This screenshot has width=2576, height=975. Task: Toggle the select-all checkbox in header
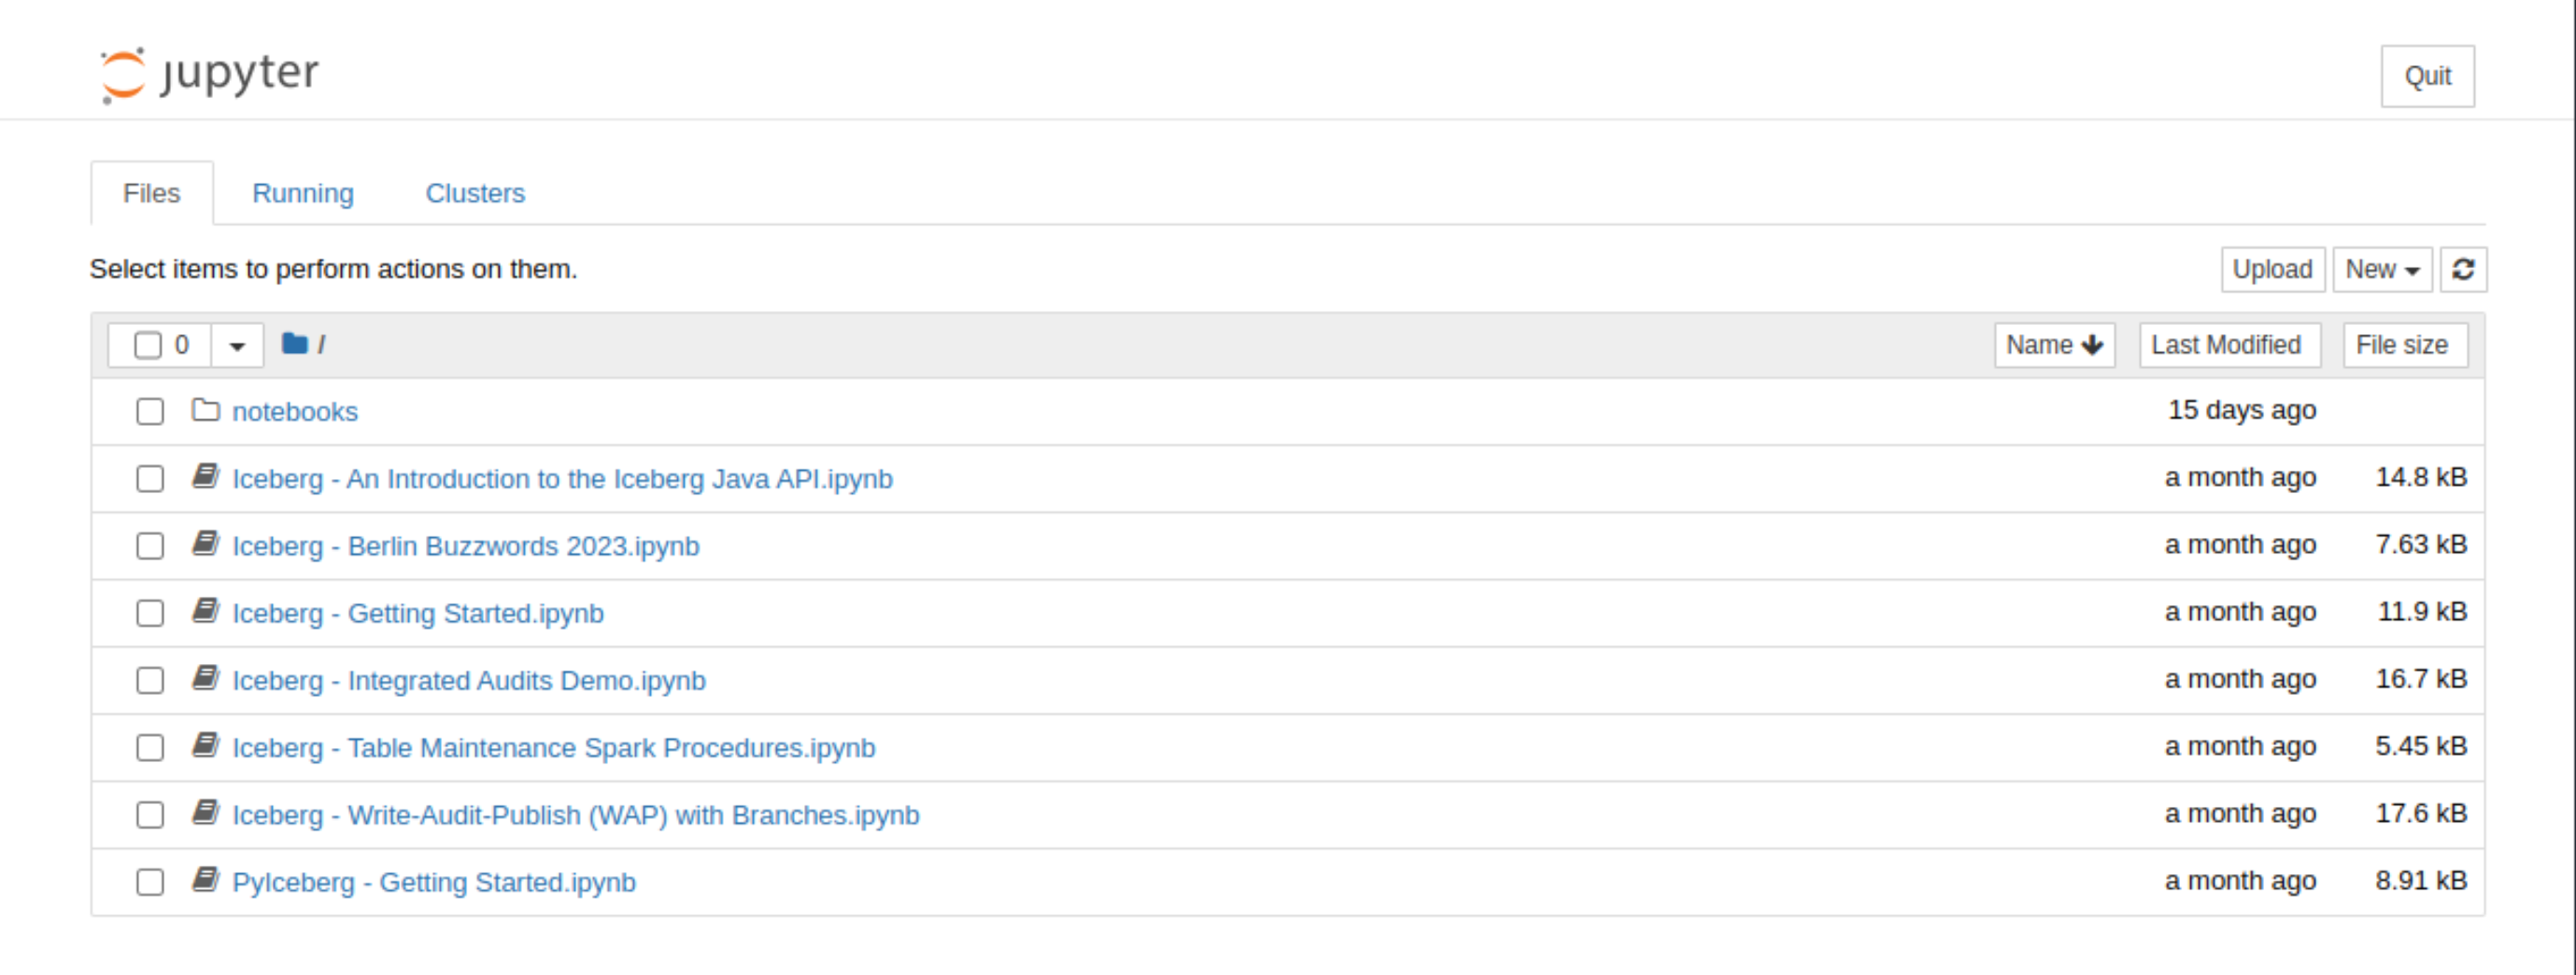(148, 345)
